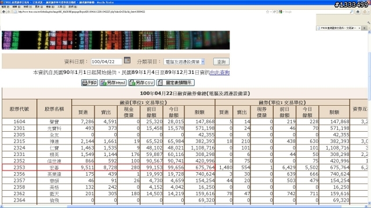371x208 pixels.
Task: Click the horizontal scrollbar at the bottom
Action: coord(184,206)
